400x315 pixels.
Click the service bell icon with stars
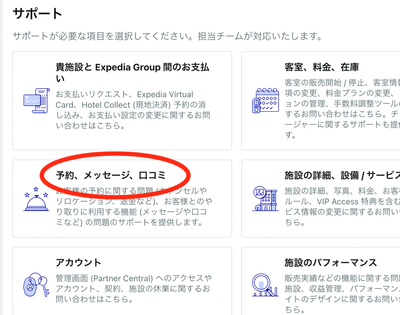click(36, 199)
